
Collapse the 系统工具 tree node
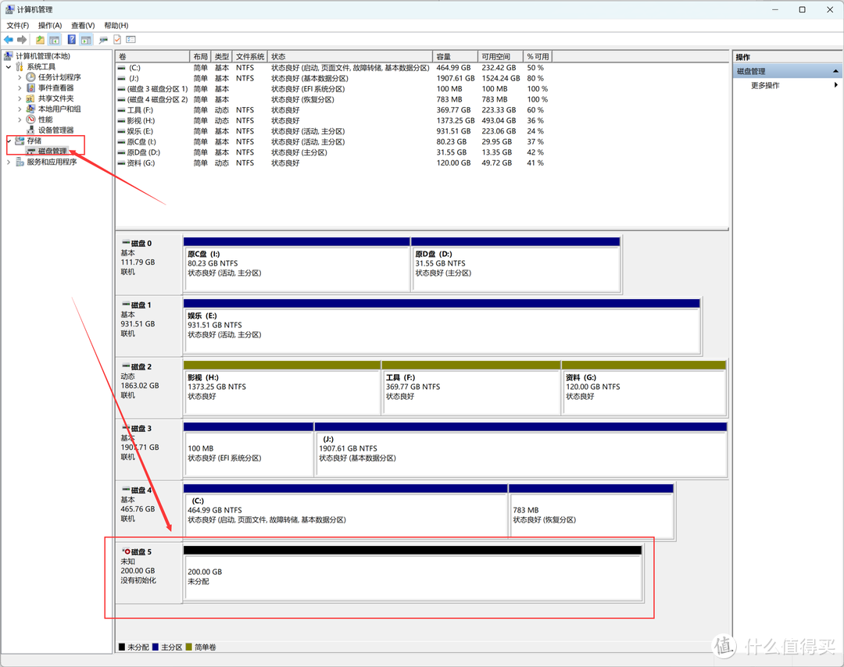[9, 67]
